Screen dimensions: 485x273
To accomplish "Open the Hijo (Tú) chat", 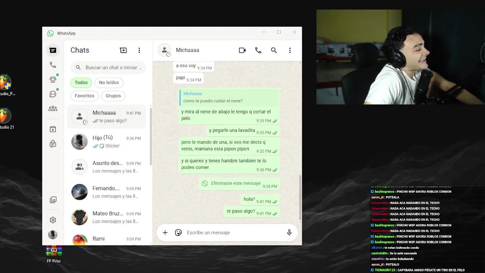I will tap(106, 142).
